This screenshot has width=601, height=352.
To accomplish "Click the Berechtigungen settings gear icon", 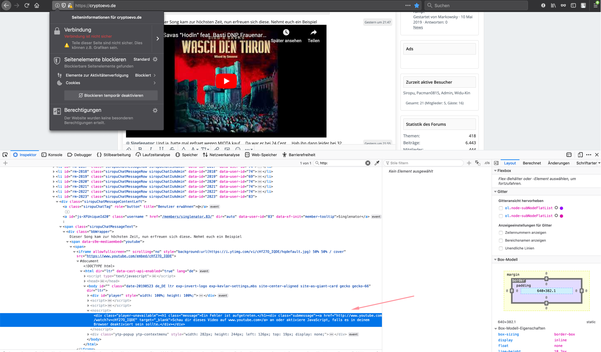I will click(x=155, y=110).
